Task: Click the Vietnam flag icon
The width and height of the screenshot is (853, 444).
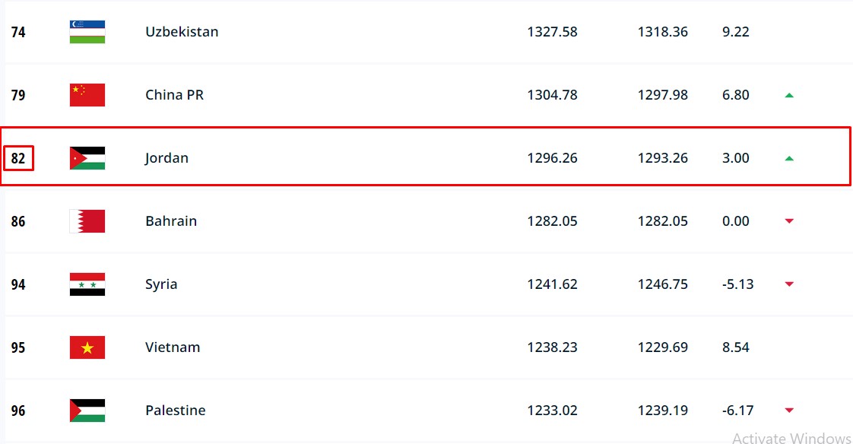Action: 87,347
